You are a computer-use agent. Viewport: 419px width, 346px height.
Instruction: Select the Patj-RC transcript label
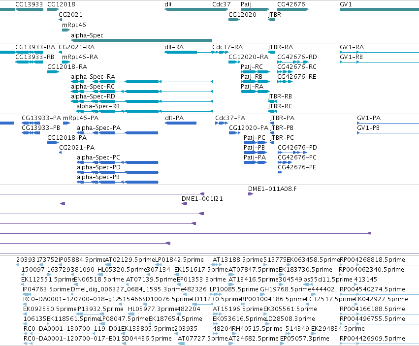[x=252, y=67]
